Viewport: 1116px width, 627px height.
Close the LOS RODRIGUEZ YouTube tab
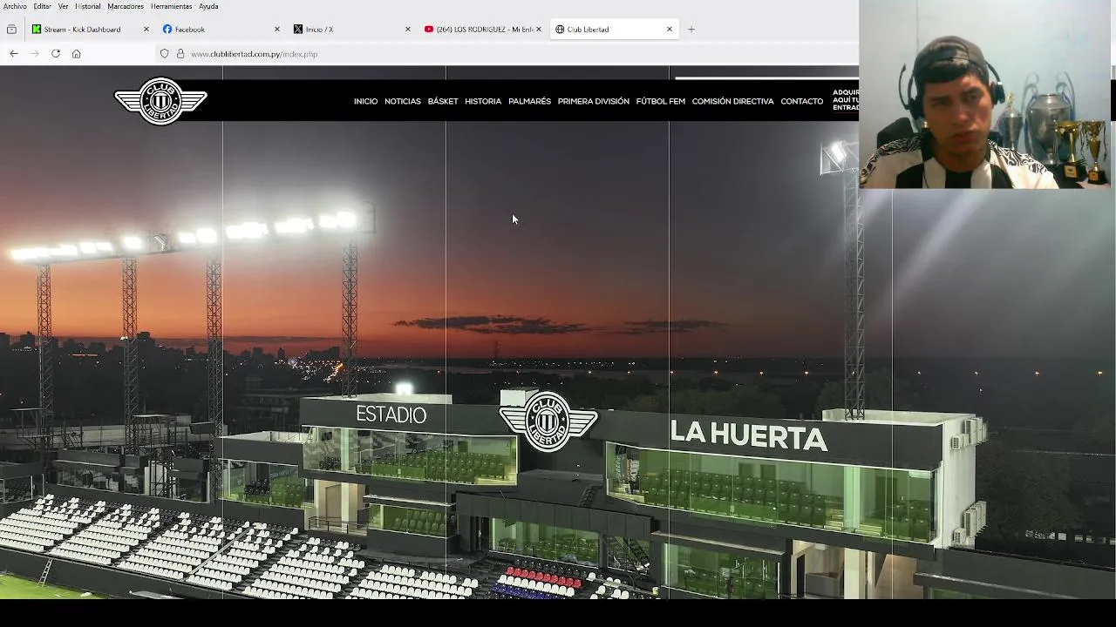[539, 30]
